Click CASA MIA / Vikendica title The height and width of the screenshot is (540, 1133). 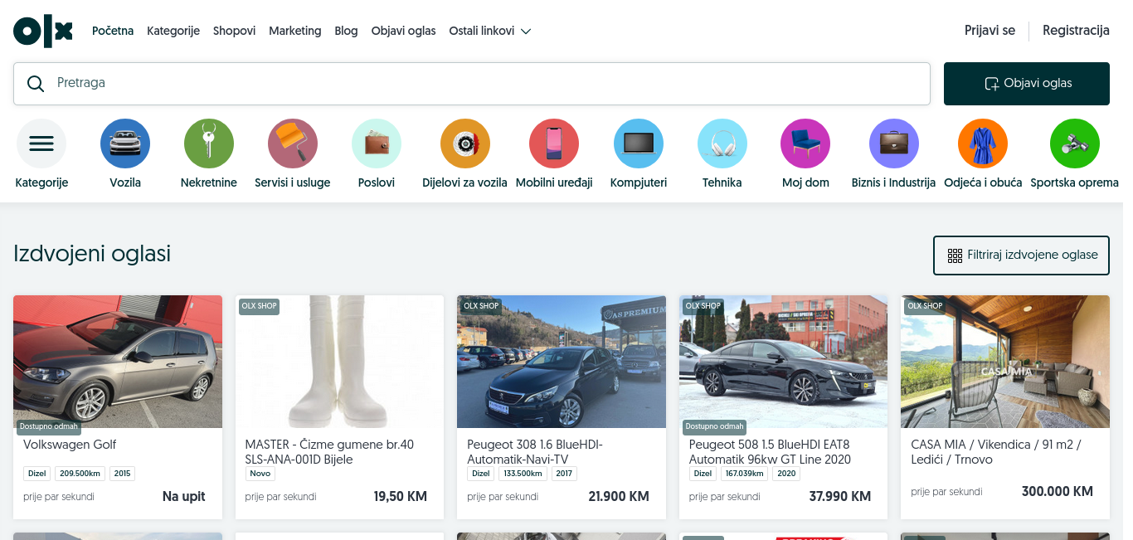tap(996, 452)
